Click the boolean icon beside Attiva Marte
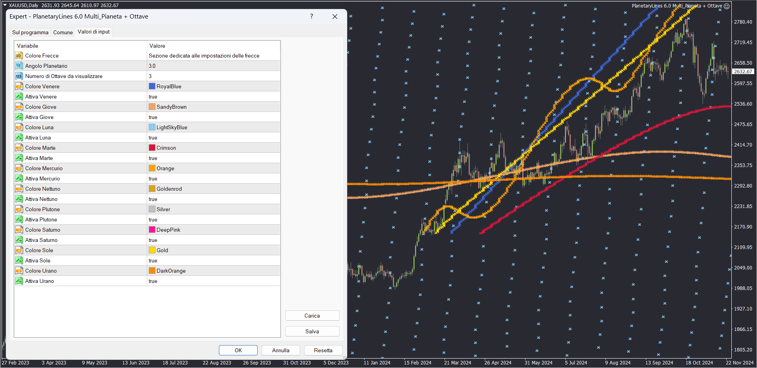Screen dimensions: 757x368 [x=19, y=158]
